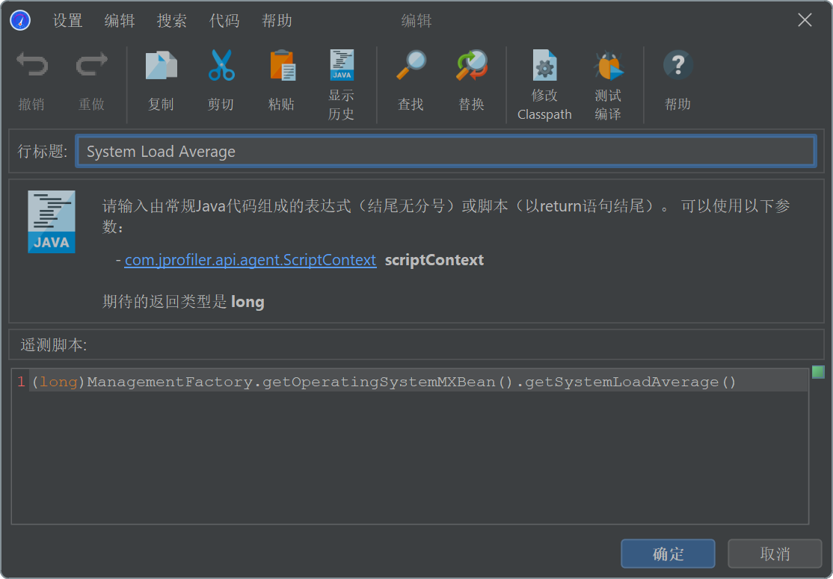
Task: Click the Paste (粘贴) clipboard icon
Action: pyautogui.click(x=282, y=66)
